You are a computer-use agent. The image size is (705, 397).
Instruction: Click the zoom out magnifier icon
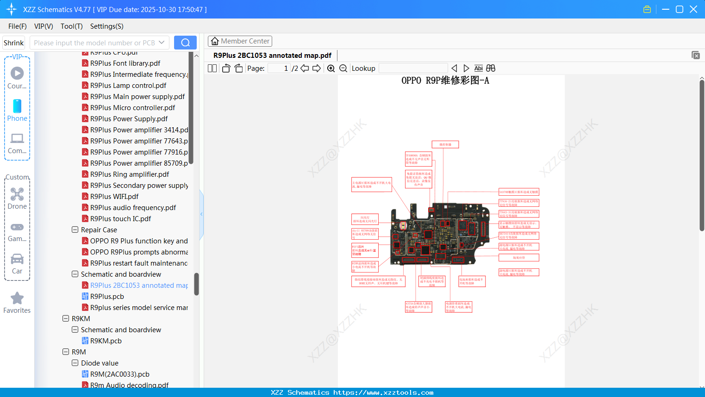coord(343,68)
